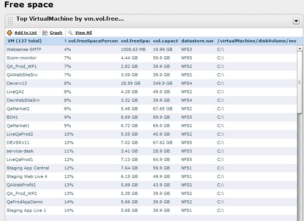The height and width of the screenshot is (221, 304).
Task: Click the 4.44 GB free space value
Action: pos(129,58)
